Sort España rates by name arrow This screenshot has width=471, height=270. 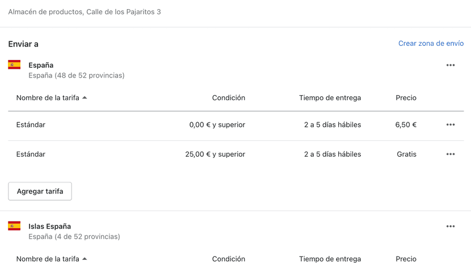85,98
